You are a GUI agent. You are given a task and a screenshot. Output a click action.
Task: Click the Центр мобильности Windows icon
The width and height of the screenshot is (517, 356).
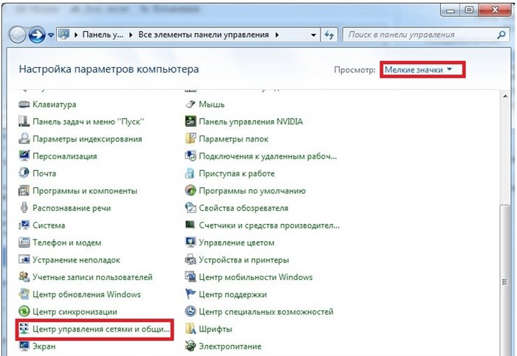point(191,277)
